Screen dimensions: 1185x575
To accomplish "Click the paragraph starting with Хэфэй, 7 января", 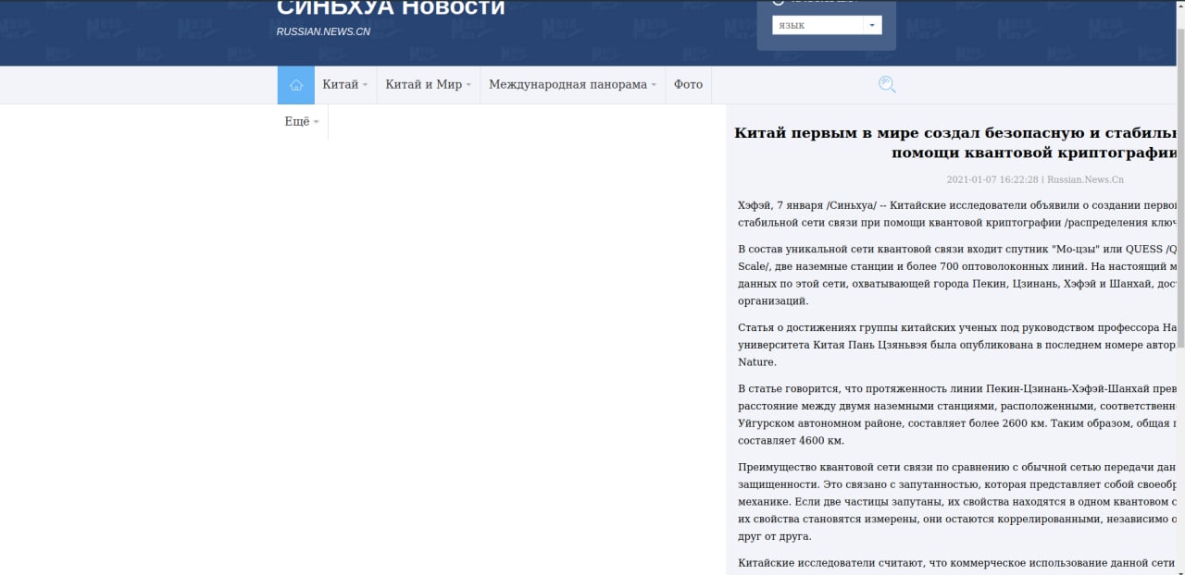I will [x=957, y=214].
